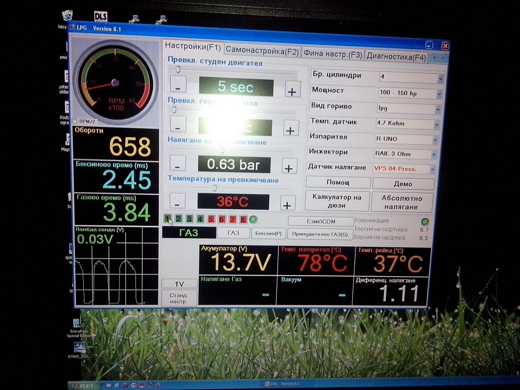520x390 pixels.
Task: Click Принудително ГАЗ(G) button
Action: (x=320, y=234)
